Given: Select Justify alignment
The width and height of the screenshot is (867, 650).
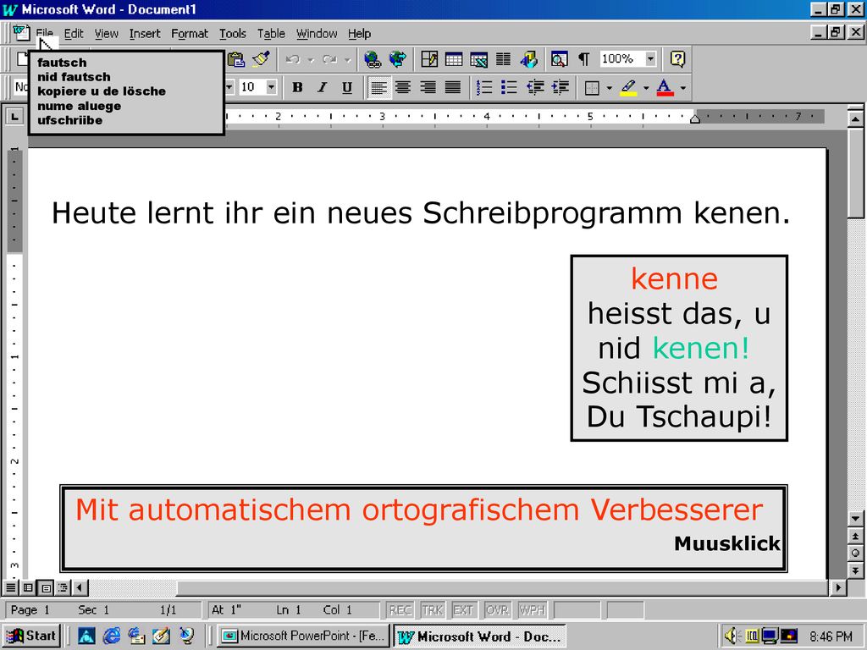Looking at the screenshot, I should click(453, 87).
